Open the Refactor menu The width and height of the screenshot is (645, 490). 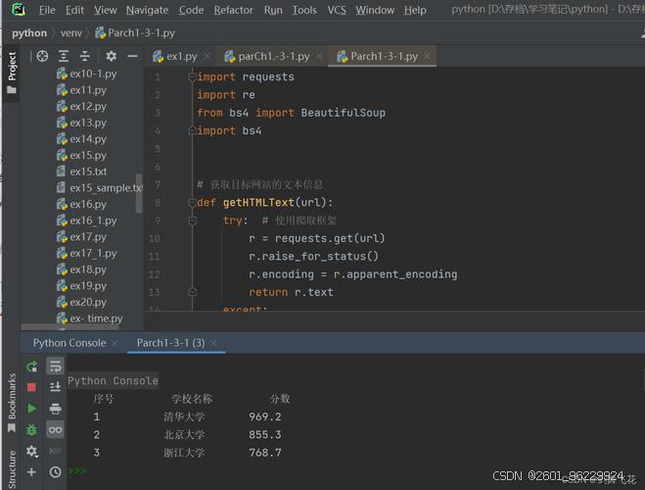click(233, 10)
